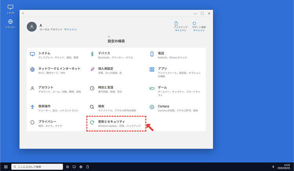The height and width of the screenshot is (171, 294).
Task: Select the 個人用設定 pen icon
Action: (x=93, y=69)
